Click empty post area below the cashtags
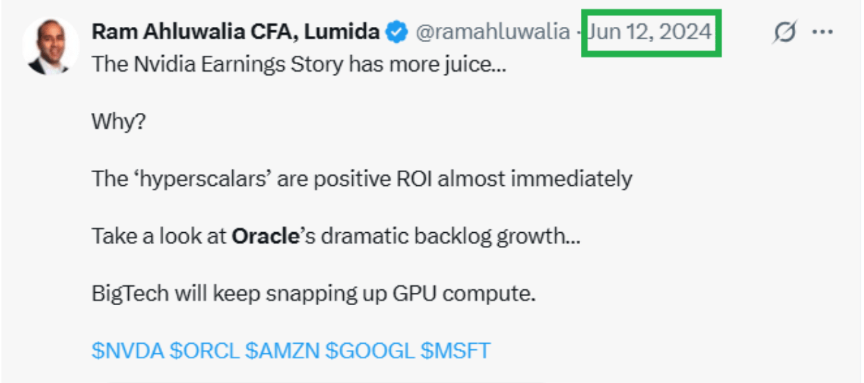The height and width of the screenshot is (383, 864). [x=441, y=373]
